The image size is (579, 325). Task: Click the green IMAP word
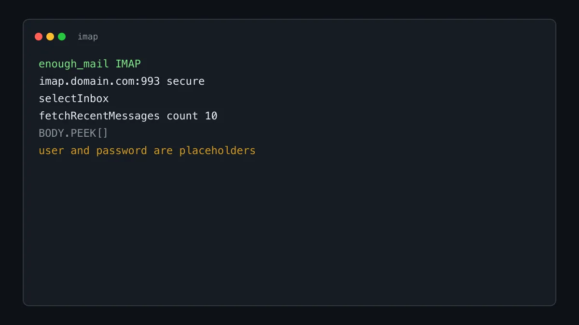pos(128,64)
